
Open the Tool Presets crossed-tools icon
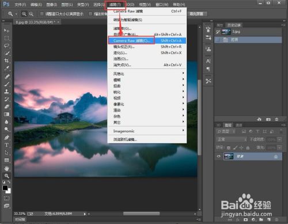point(208,81)
